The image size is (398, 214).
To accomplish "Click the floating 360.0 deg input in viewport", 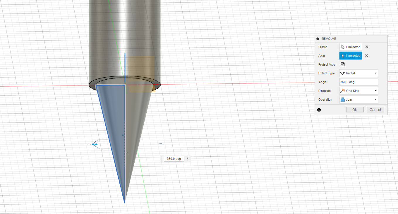I will pos(174,159).
